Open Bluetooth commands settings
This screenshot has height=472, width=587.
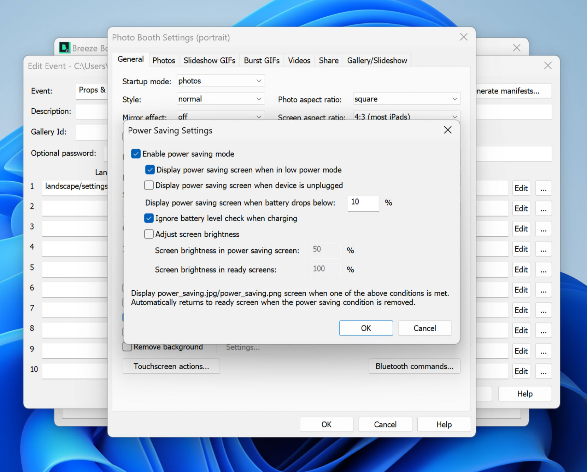(x=414, y=367)
